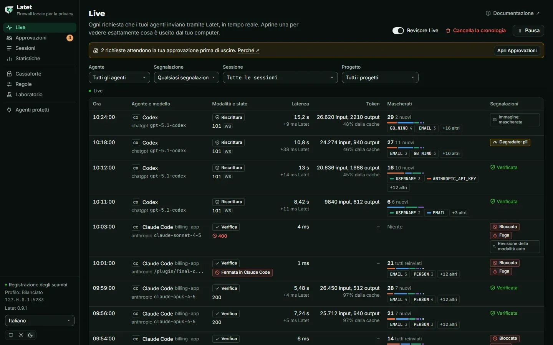Open the Sessione filter dropdown
Screen dimensions: 553x345
280,77
